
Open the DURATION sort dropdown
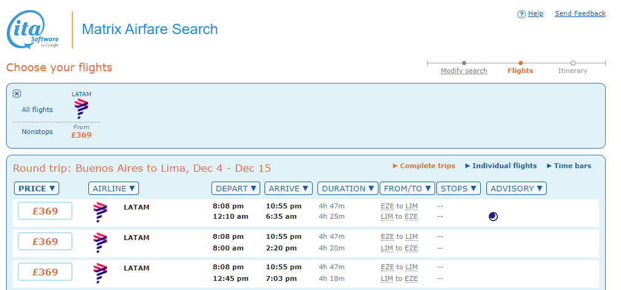click(348, 189)
